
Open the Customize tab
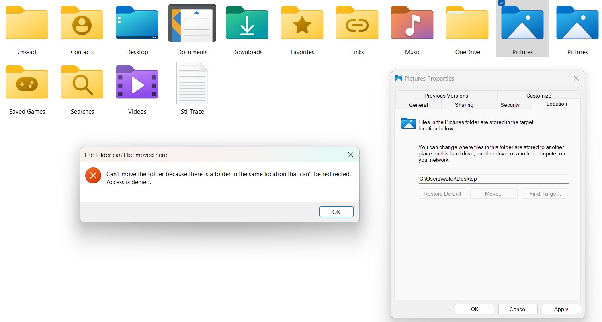539,96
